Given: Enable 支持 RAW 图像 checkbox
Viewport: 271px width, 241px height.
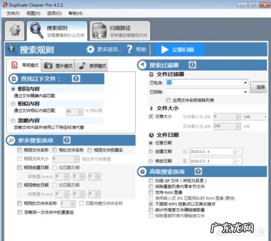Looking at the screenshot, I should [151, 192].
